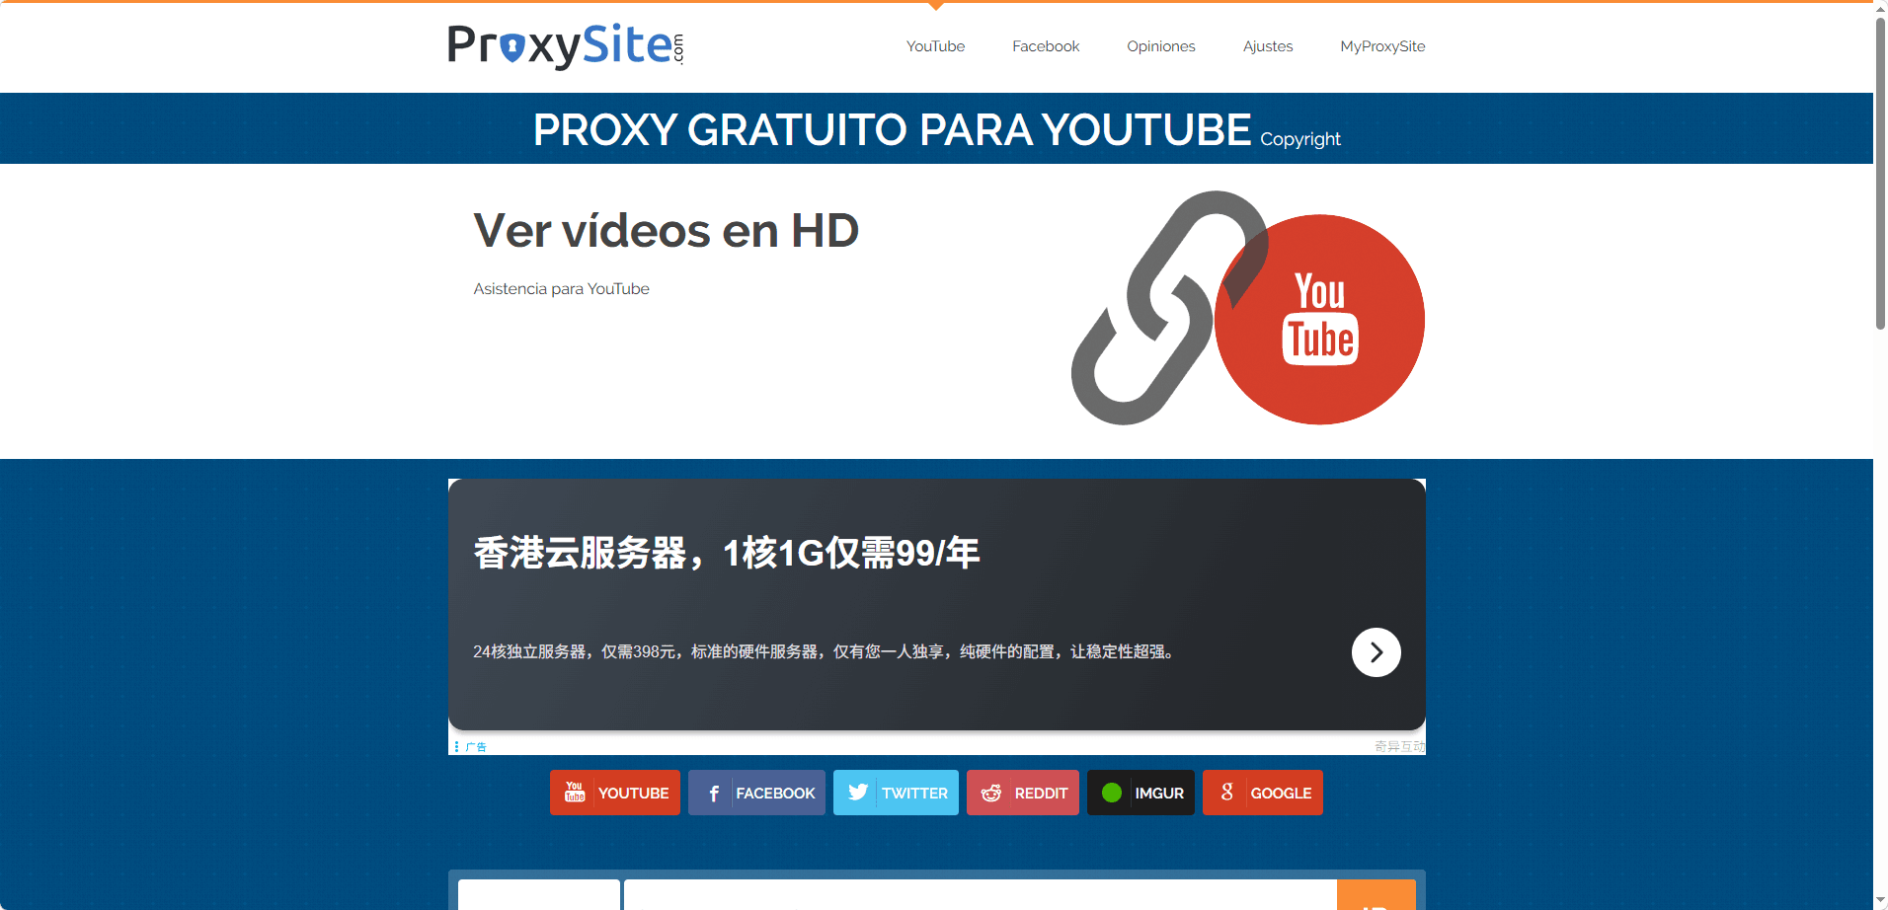The width and height of the screenshot is (1888, 910).
Task: Open the YouTube quick link button
Action: [614, 793]
